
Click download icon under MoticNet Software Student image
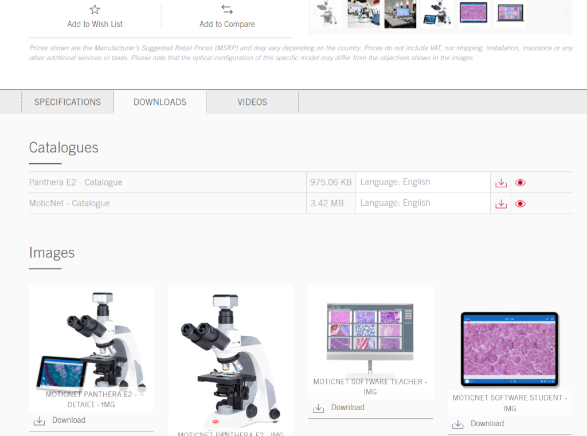coord(458,424)
